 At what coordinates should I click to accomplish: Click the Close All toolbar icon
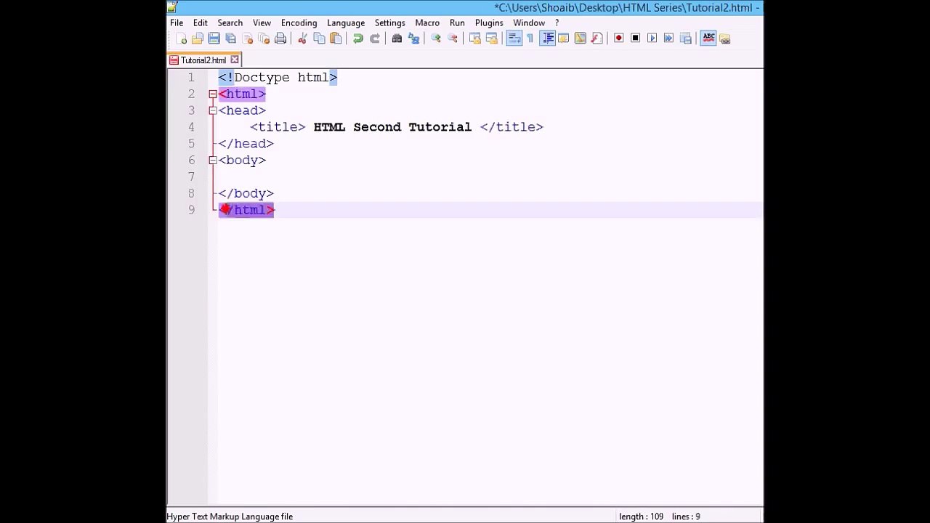pos(264,38)
